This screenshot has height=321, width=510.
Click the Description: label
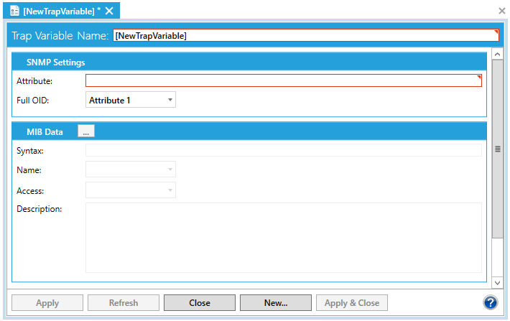click(x=40, y=209)
